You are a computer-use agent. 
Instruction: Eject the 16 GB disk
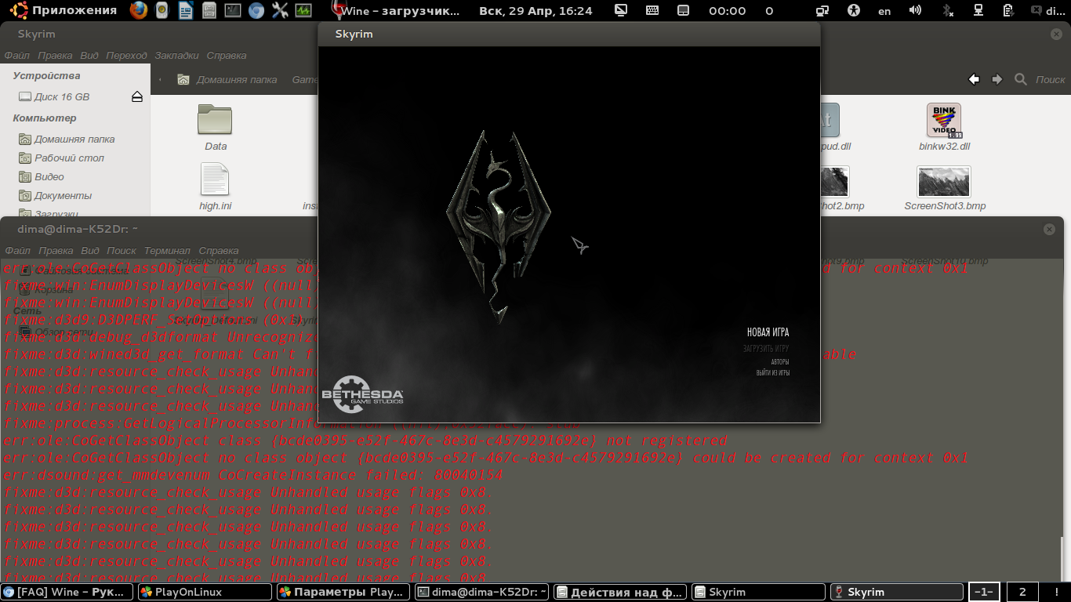pos(137,96)
